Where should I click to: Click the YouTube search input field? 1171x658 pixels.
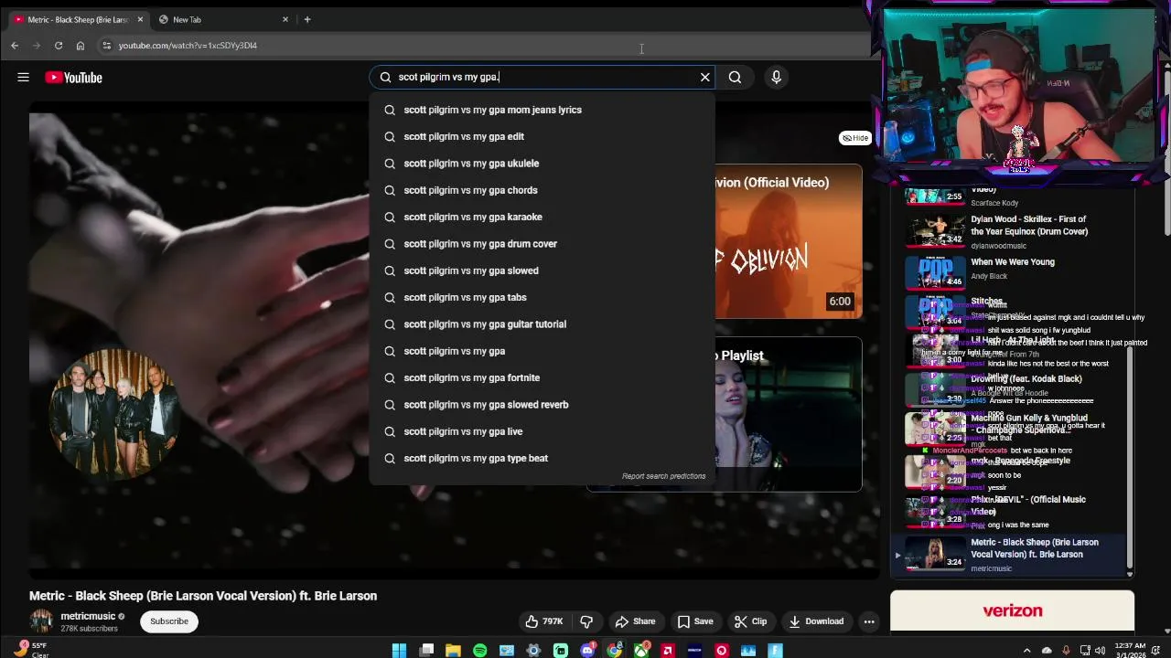[540, 77]
